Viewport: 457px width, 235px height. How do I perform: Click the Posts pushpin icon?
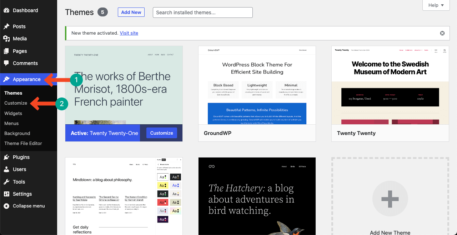tap(6, 26)
